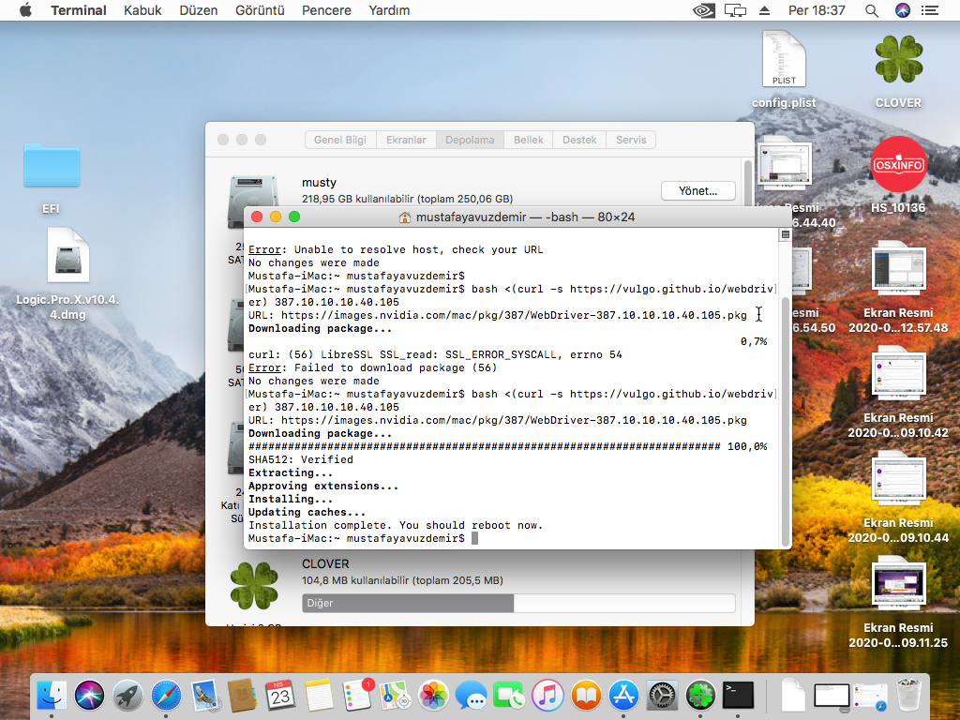
Task: Select the Logic.Pro.X dmg file
Action: pyautogui.click(x=67, y=256)
